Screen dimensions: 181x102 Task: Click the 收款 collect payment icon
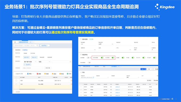(x=45, y=74)
